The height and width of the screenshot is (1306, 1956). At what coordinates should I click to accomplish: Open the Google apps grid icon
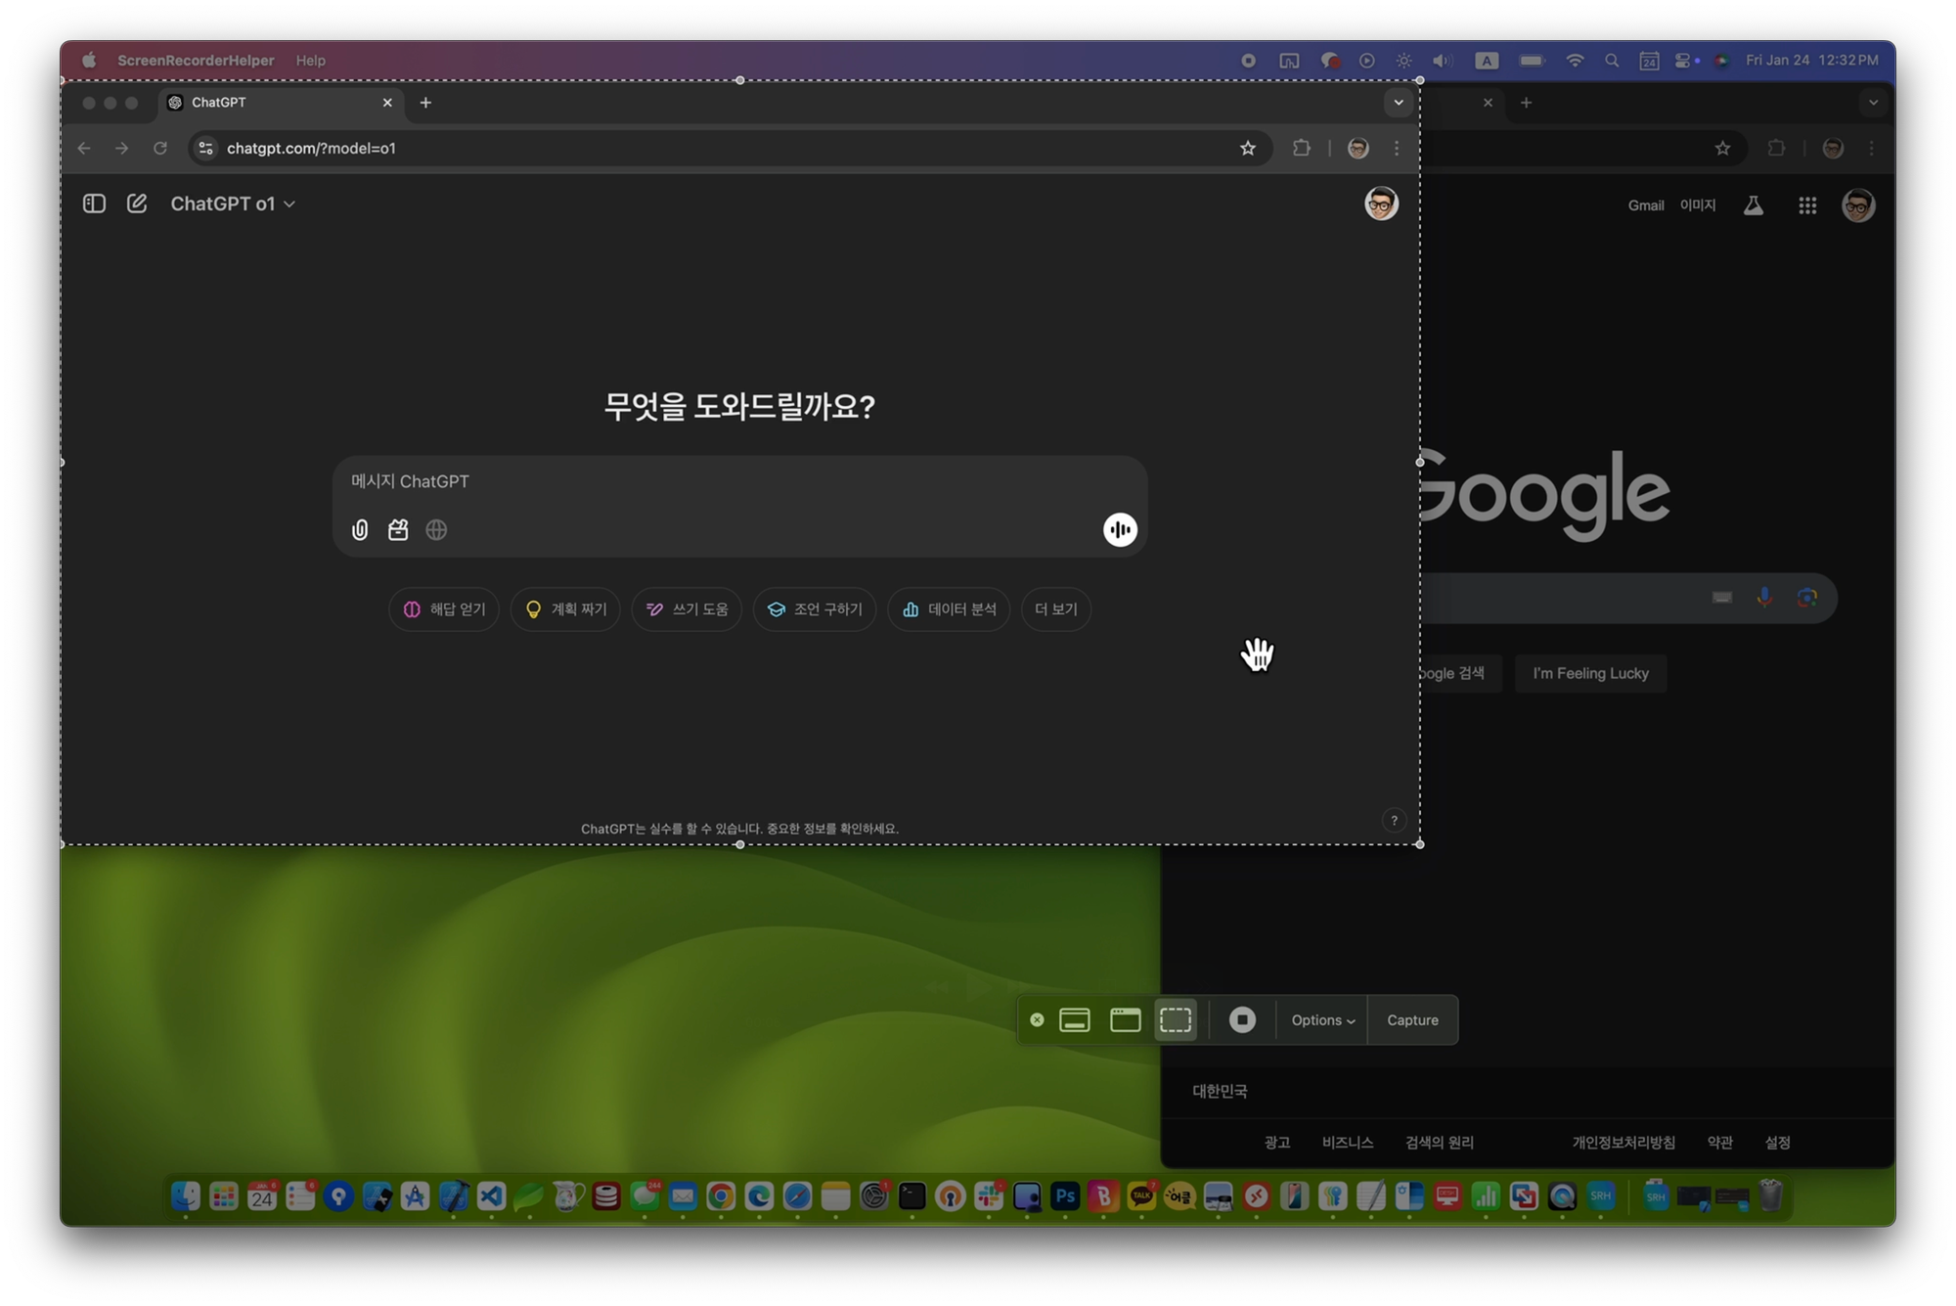(1806, 205)
